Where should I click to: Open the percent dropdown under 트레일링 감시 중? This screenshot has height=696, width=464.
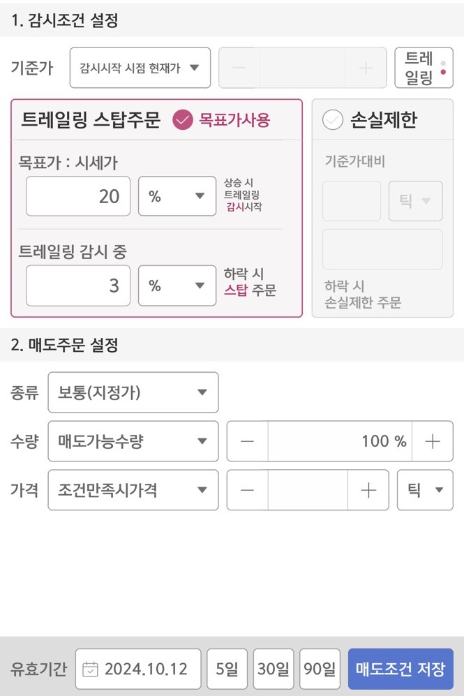point(175,286)
